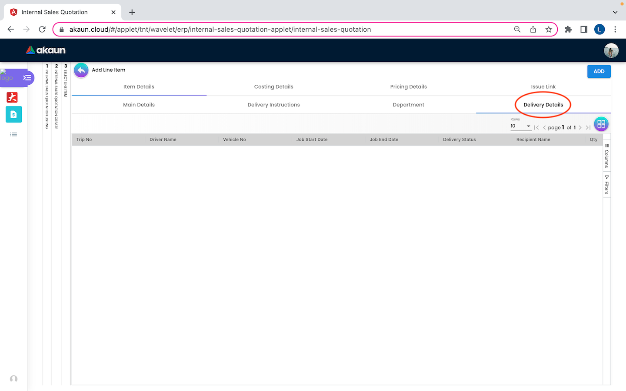This screenshot has height=391, width=626.
Task: Sort by Vehicle No column header
Action: [234, 139]
